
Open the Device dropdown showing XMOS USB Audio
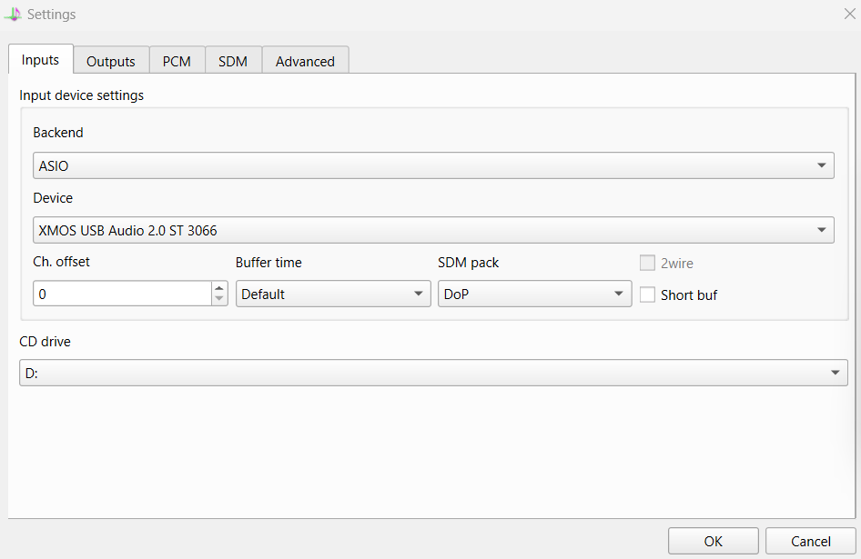coord(433,230)
